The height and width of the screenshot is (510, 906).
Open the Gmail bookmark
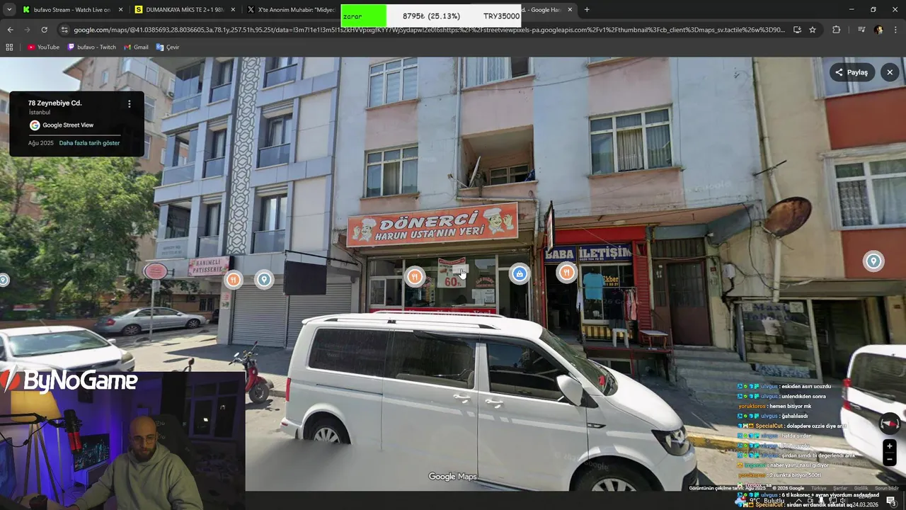(136, 47)
